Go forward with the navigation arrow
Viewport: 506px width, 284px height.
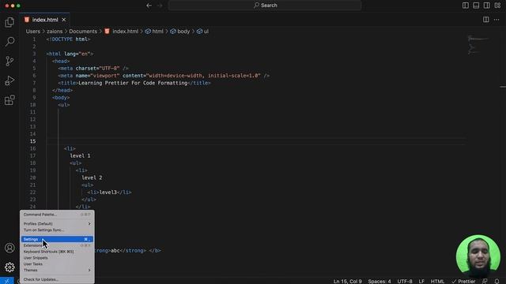coord(160,6)
